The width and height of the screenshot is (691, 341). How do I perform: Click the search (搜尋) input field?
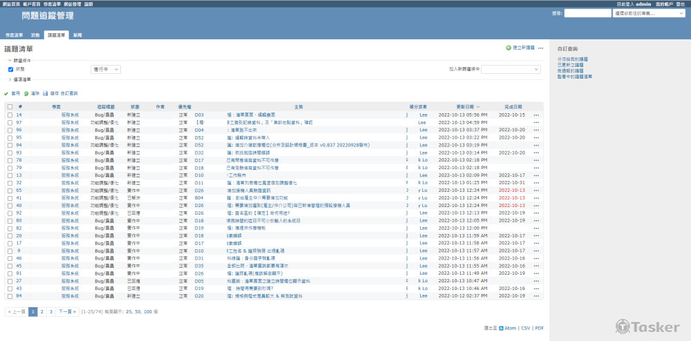tap(587, 13)
